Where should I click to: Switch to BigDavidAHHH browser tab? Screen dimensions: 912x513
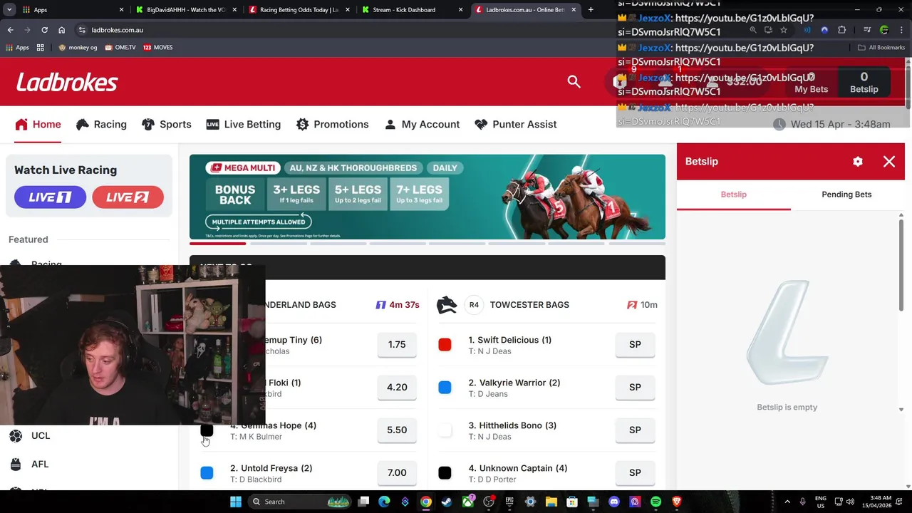pos(185,10)
